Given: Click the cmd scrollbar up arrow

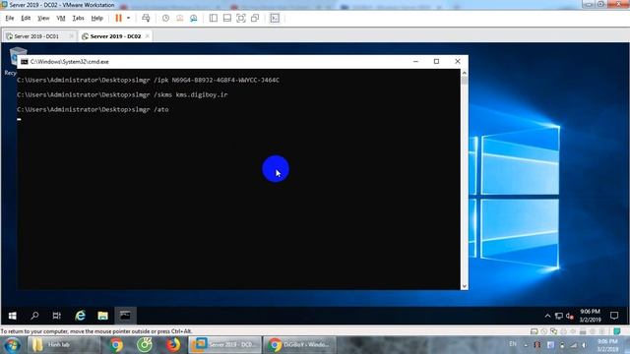Looking at the screenshot, I should pos(464,73).
